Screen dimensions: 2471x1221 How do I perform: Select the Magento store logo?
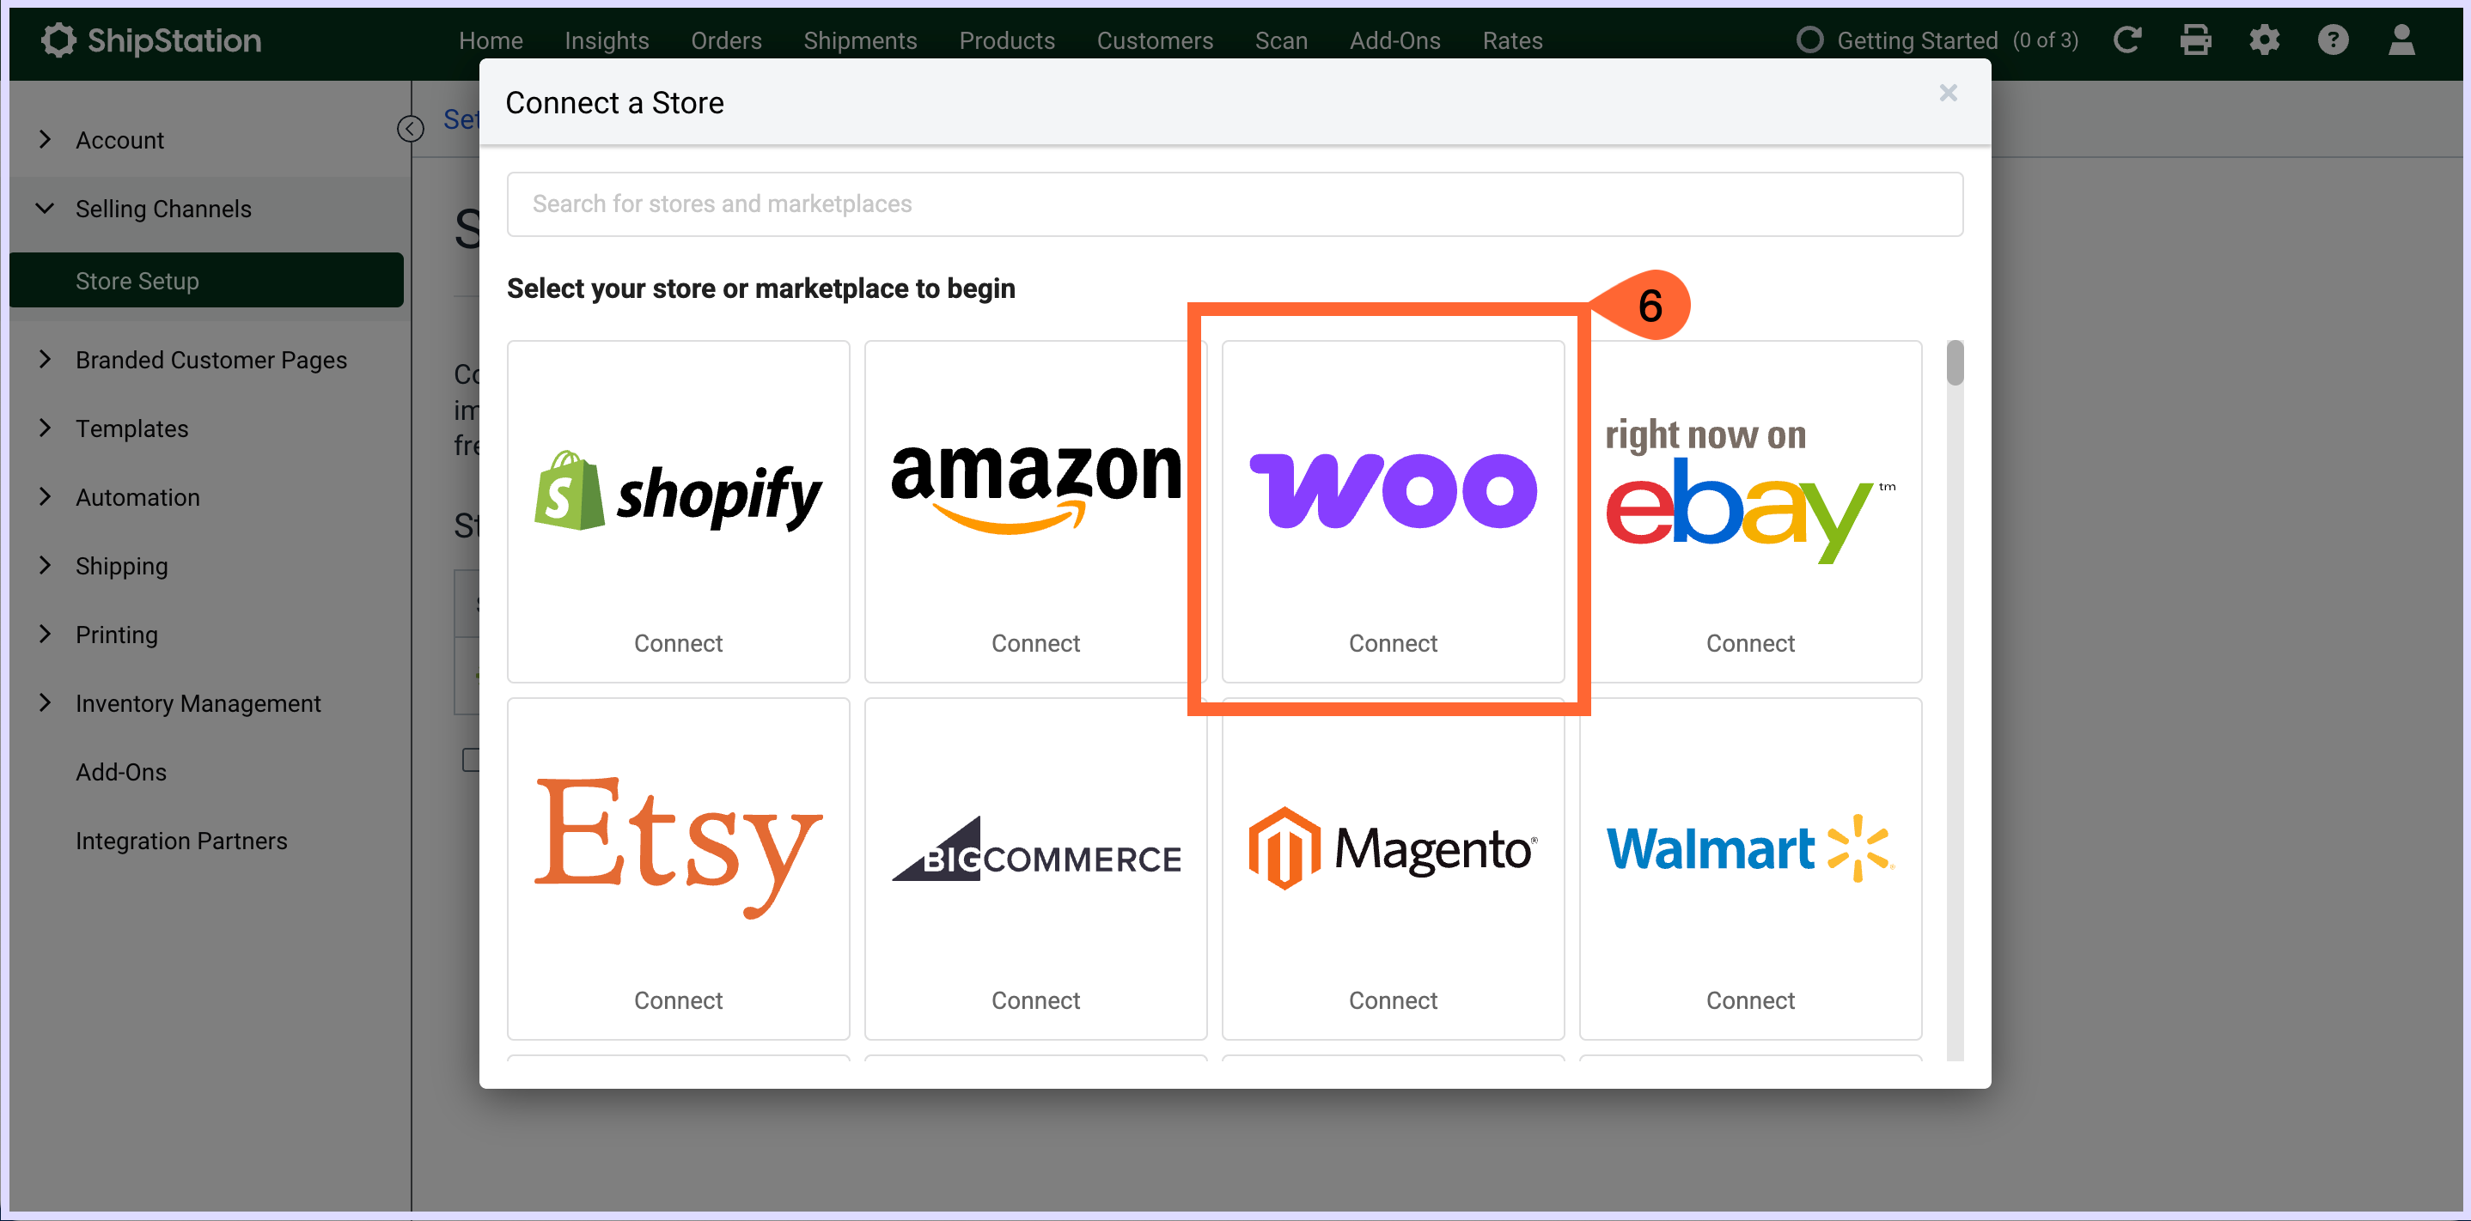point(1393,848)
